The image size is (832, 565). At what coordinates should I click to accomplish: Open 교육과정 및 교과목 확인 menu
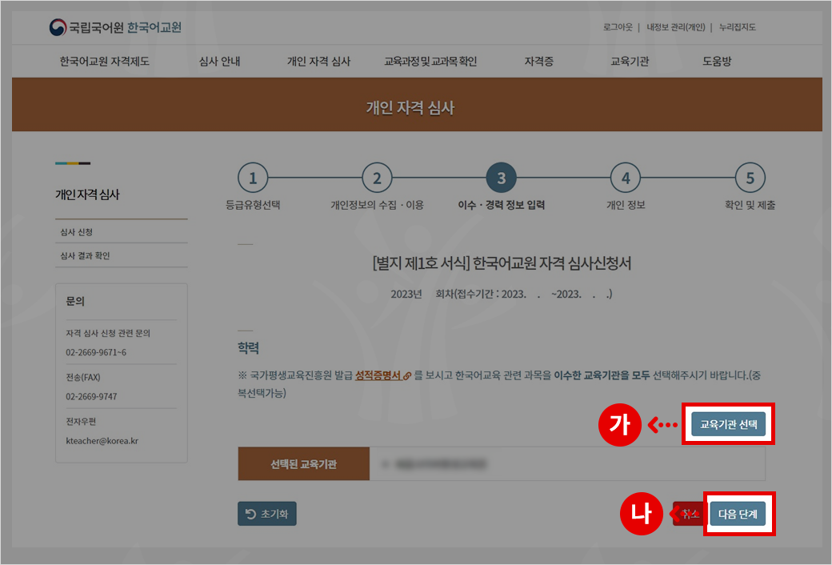point(430,62)
